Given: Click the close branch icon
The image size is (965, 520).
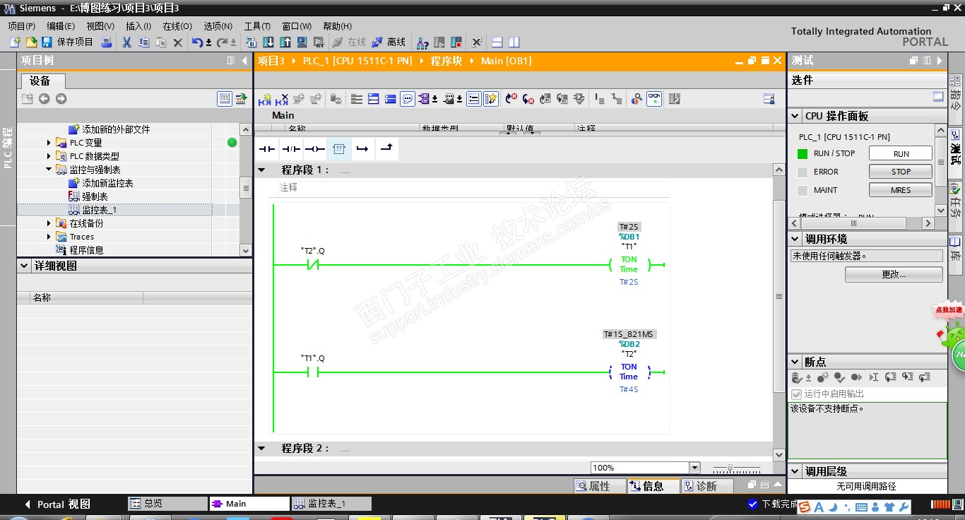Looking at the screenshot, I should 386,149.
